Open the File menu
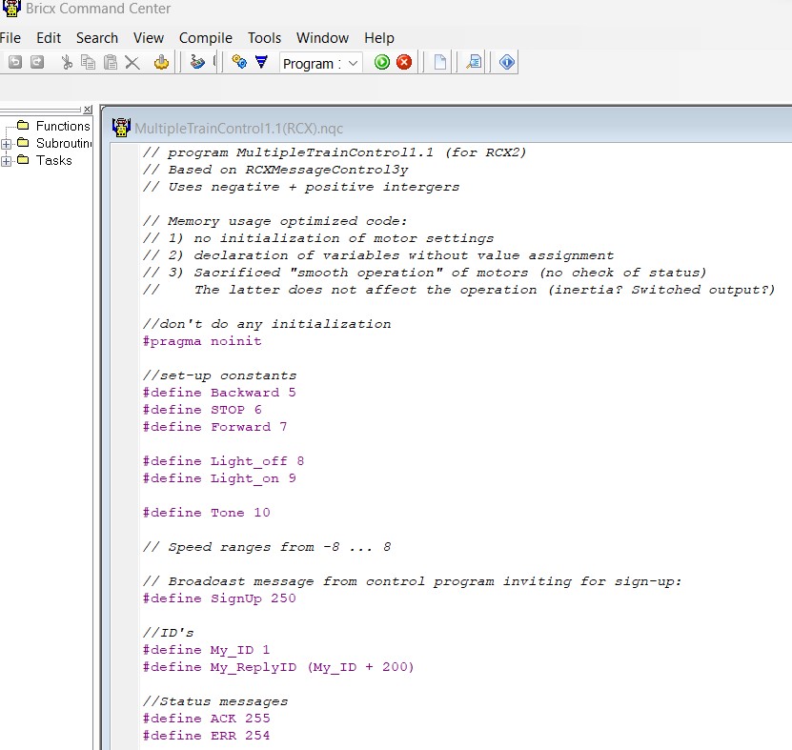The image size is (792, 750). point(10,38)
